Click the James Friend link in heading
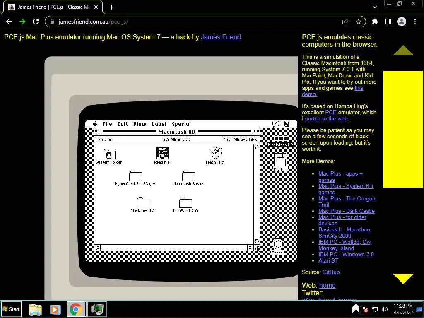Viewport: 424px width, 318px height. [221, 37]
